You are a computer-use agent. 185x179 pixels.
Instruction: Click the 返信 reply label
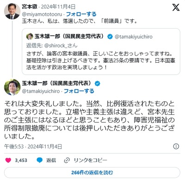51,161
